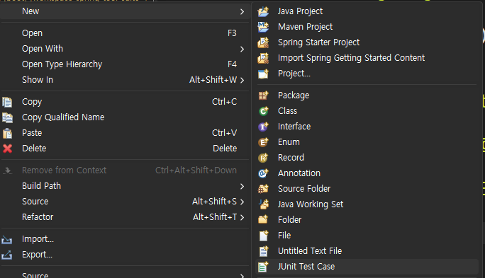Click the Java Working Set icon

coord(263,204)
